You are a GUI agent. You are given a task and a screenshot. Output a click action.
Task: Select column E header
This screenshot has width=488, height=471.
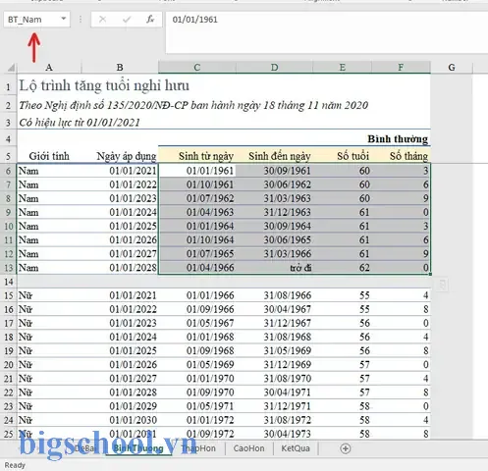coord(343,68)
